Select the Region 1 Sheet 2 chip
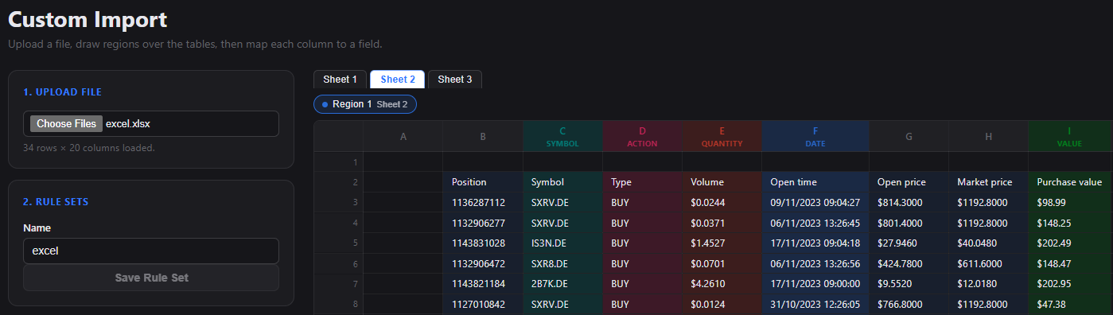 [365, 104]
